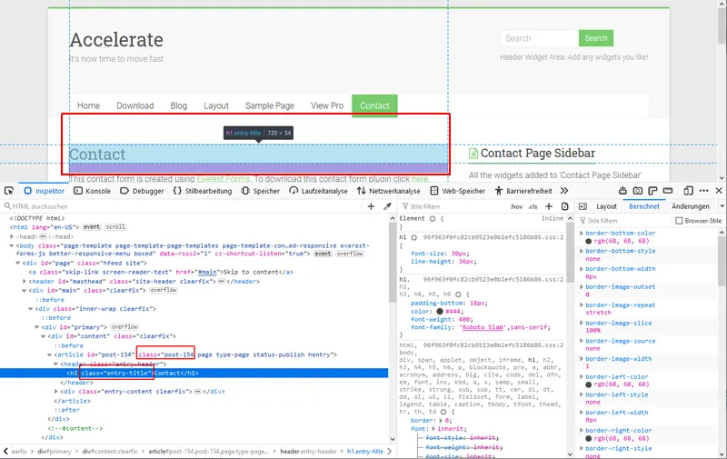Image resolution: width=727 pixels, height=459 pixels.
Task: Open the Sample Page menu link
Action: tap(270, 105)
